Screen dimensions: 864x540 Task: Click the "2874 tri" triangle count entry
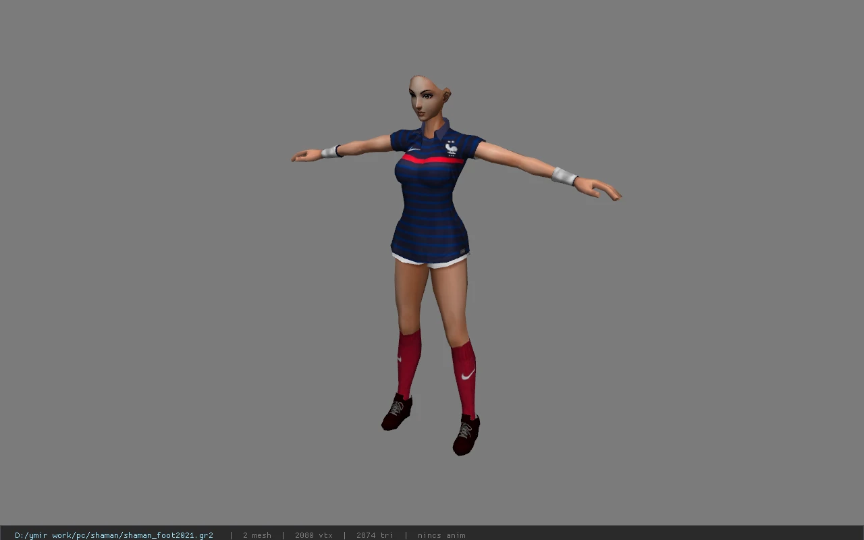[x=375, y=535]
